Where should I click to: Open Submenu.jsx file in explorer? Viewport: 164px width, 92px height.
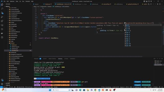pyautogui.click(x=15, y=49)
